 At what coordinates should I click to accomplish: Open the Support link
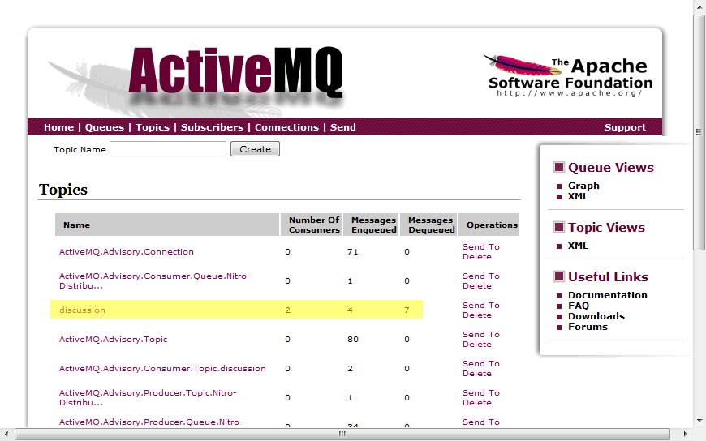click(625, 127)
